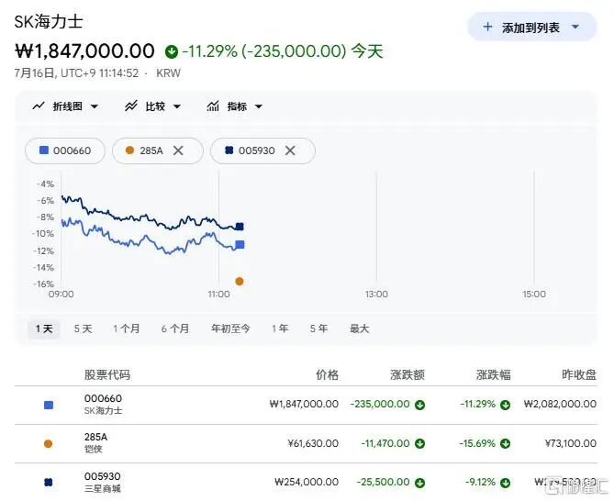Click the dark blue swatch in 005930 chip
The width and height of the screenshot is (614, 501).
pos(229,150)
